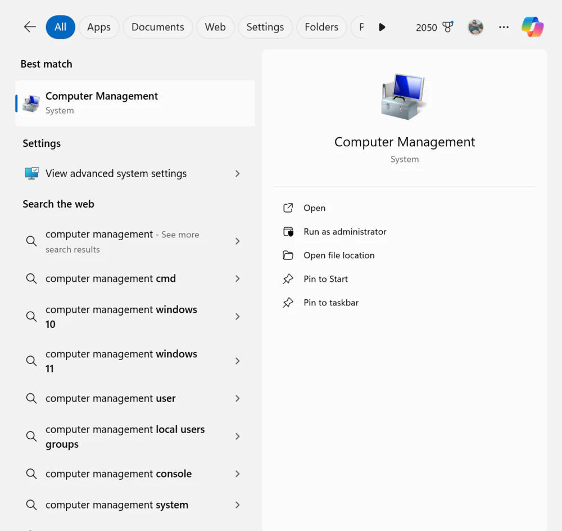This screenshot has height=531, width=562.
Task: Go back using the left arrow icon
Action: coord(30,27)
